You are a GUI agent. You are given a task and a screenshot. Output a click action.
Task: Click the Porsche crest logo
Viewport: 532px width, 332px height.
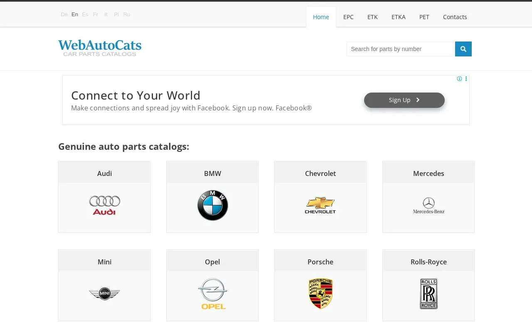(x=320, y=294)
